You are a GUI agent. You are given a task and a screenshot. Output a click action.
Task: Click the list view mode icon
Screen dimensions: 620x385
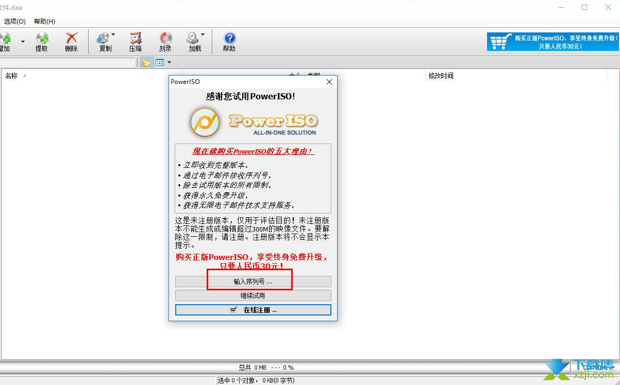coord(160,62)
